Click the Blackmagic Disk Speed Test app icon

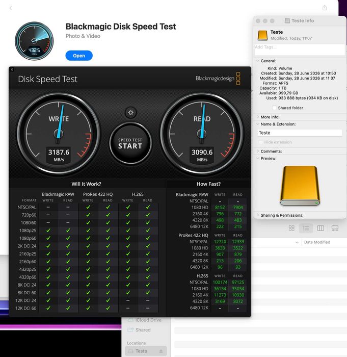34,41
